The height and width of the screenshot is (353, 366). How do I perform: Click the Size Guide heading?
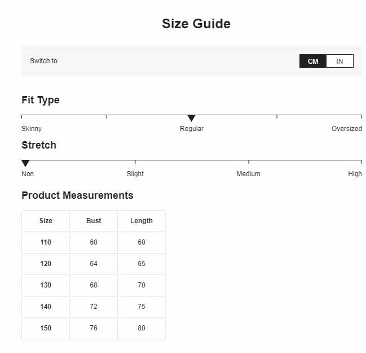[x=196, y=24]
